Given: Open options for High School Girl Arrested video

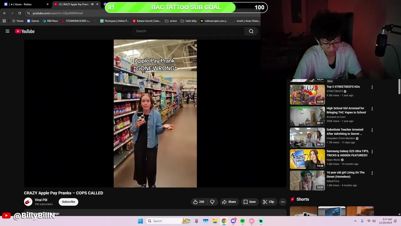Looking at the screenshot, I should (372, 109).
